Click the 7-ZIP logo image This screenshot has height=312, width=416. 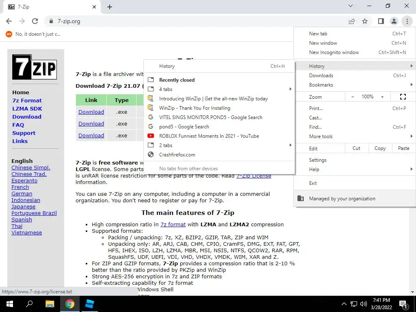(35, 67)
